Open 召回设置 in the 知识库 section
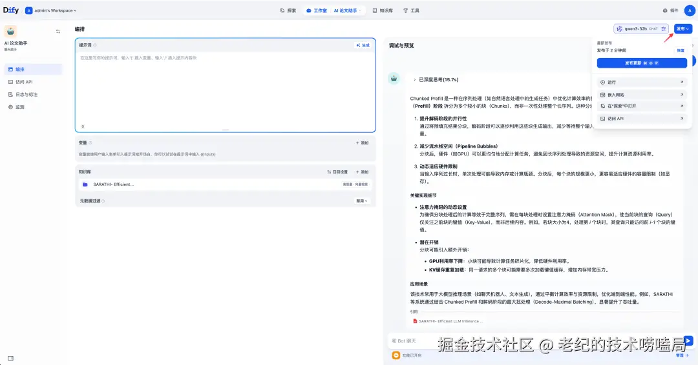698x365 pixels. tap(337, 172)
